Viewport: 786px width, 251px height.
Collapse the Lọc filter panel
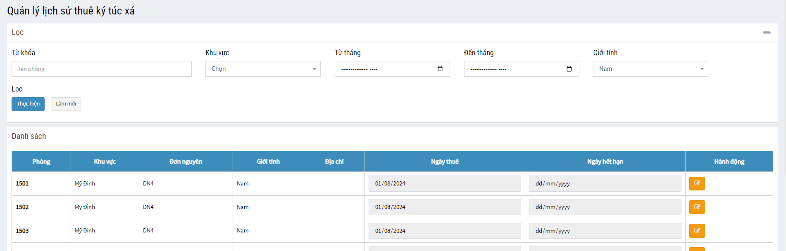767,33
